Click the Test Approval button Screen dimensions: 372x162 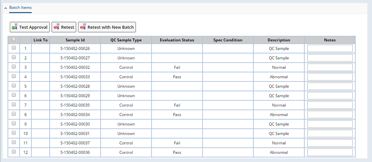(30, 27)
